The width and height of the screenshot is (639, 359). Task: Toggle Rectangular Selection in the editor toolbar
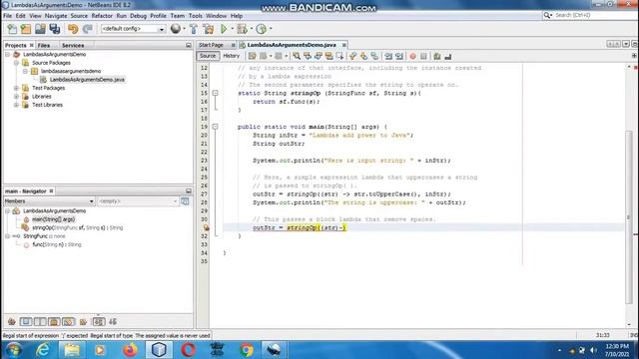coord(339,56)
